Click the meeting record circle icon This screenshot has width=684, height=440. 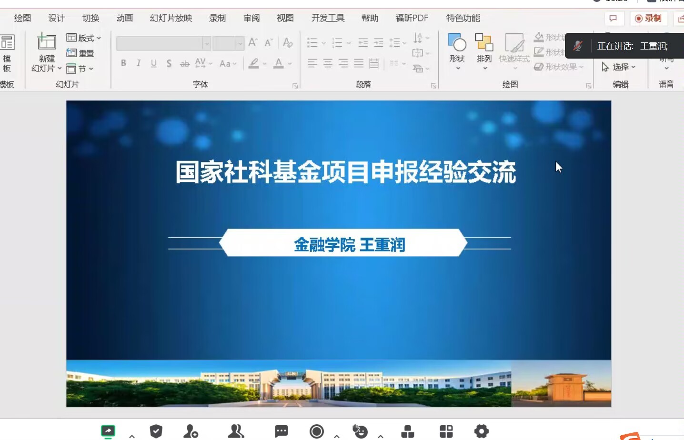[317, 431]
